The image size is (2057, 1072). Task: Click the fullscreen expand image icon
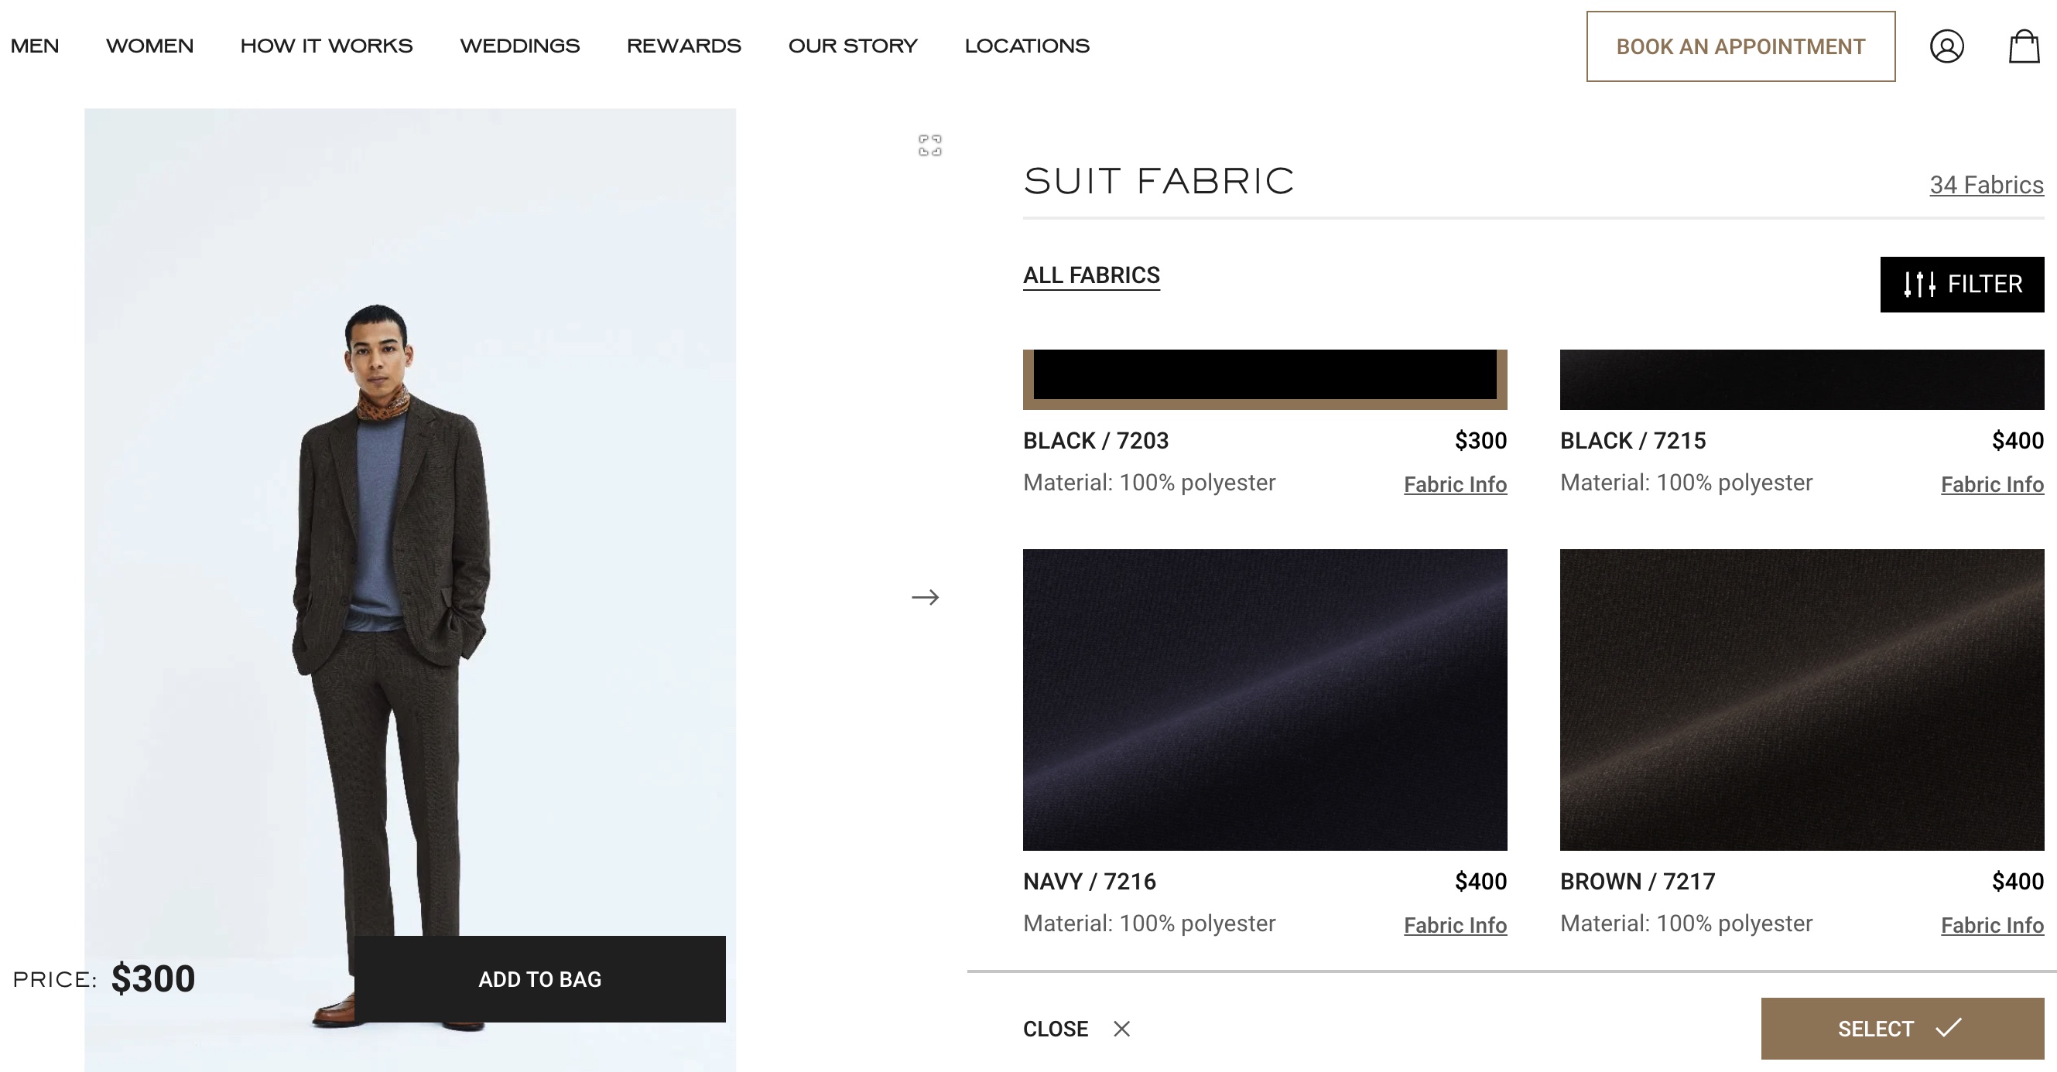929,145
